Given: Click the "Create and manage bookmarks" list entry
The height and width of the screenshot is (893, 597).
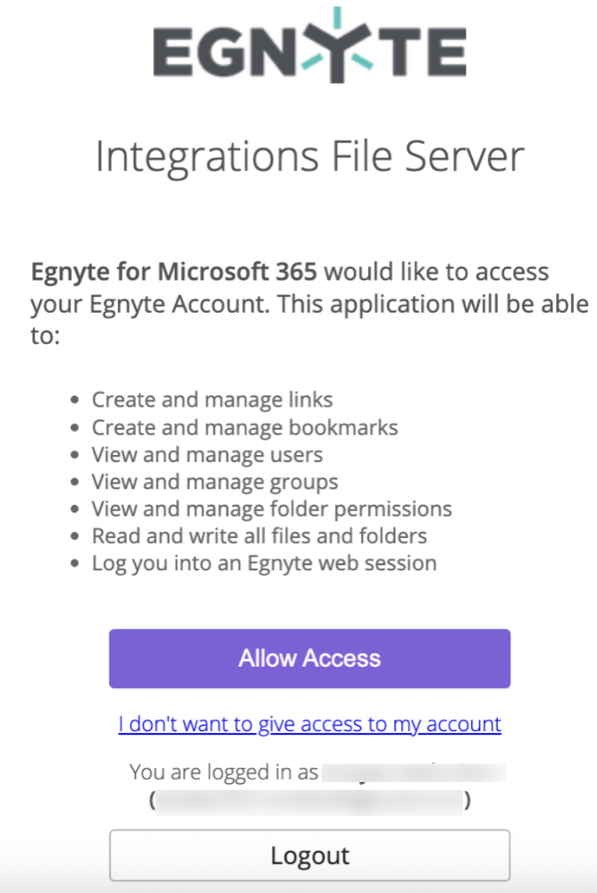Looking at the screenshot, I should coord(244,427).
